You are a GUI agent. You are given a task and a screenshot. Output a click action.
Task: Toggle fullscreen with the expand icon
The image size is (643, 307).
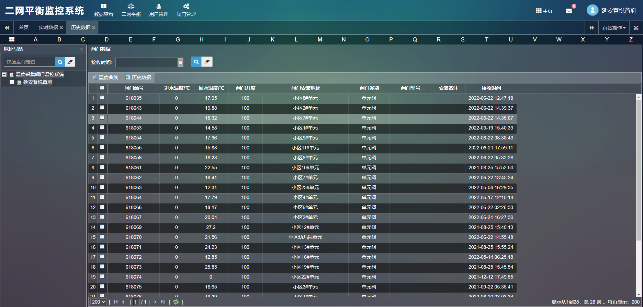[636, 28]
